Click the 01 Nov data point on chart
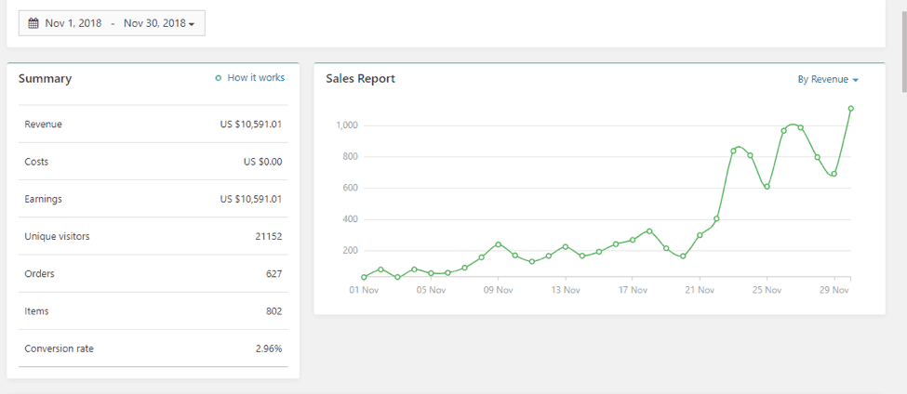Image resolution: width=907 pixels, height=394 pixels. (x=364, y=277)
